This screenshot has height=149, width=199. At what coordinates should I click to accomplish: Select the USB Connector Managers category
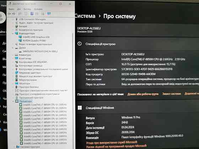pyautogui.click(x=32, y=19)
